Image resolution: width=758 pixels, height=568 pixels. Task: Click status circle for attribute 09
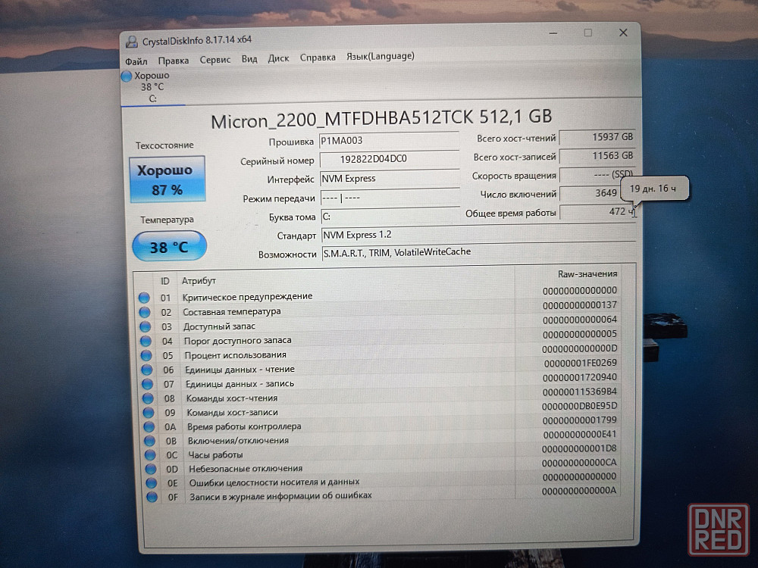(x=149, y=413)
